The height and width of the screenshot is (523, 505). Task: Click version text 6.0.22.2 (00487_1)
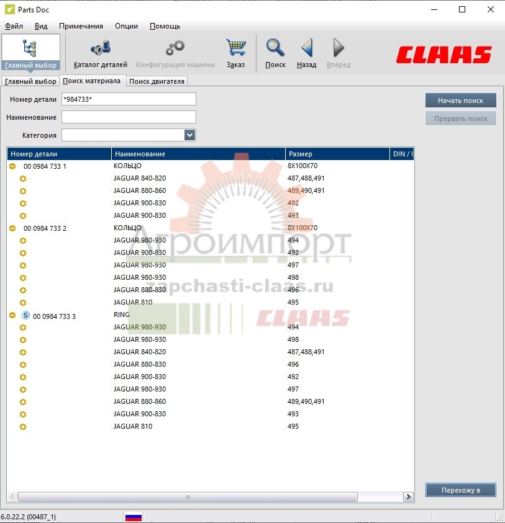coord(29,517)
